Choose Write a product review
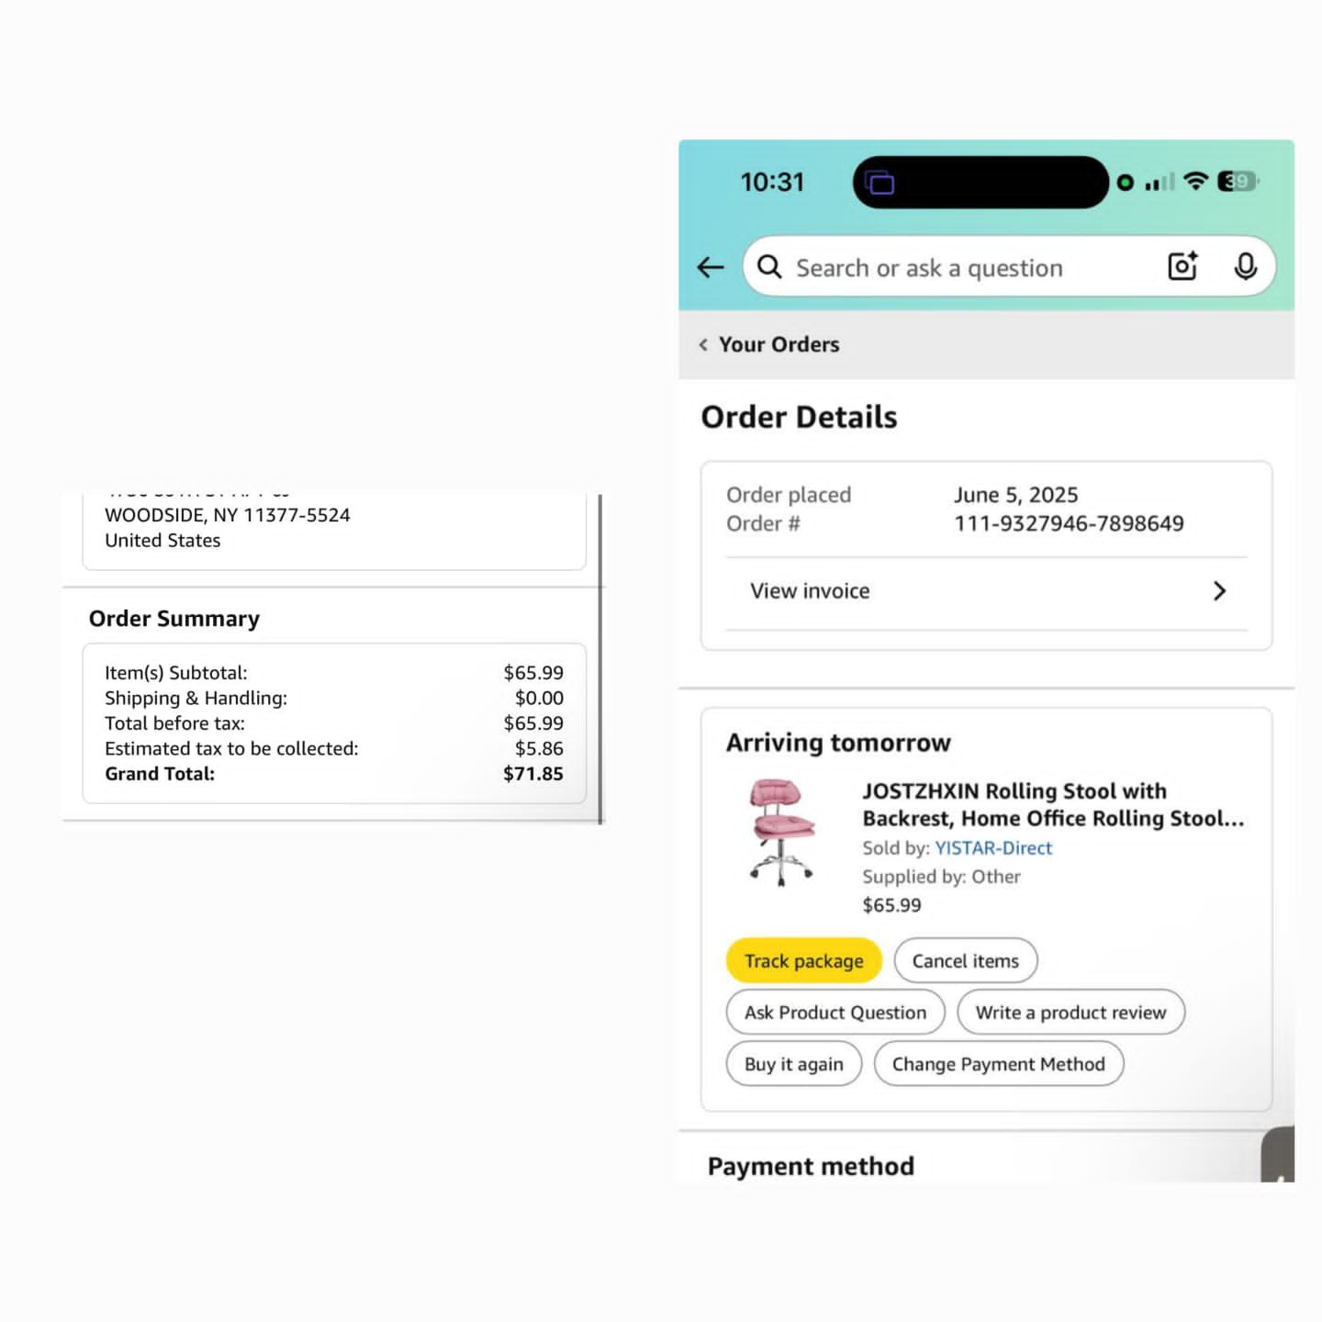Screen dimensions: 1322x1322 (1070, 1013)
